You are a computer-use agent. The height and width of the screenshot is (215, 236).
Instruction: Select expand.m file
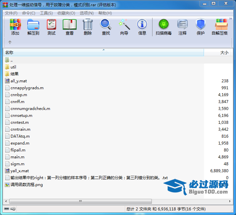coord(20,143)
